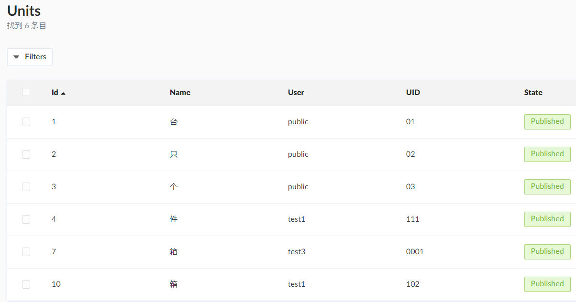Check the select-all checkbox in the table header
The image size is (576, 302).
[26, 92]
